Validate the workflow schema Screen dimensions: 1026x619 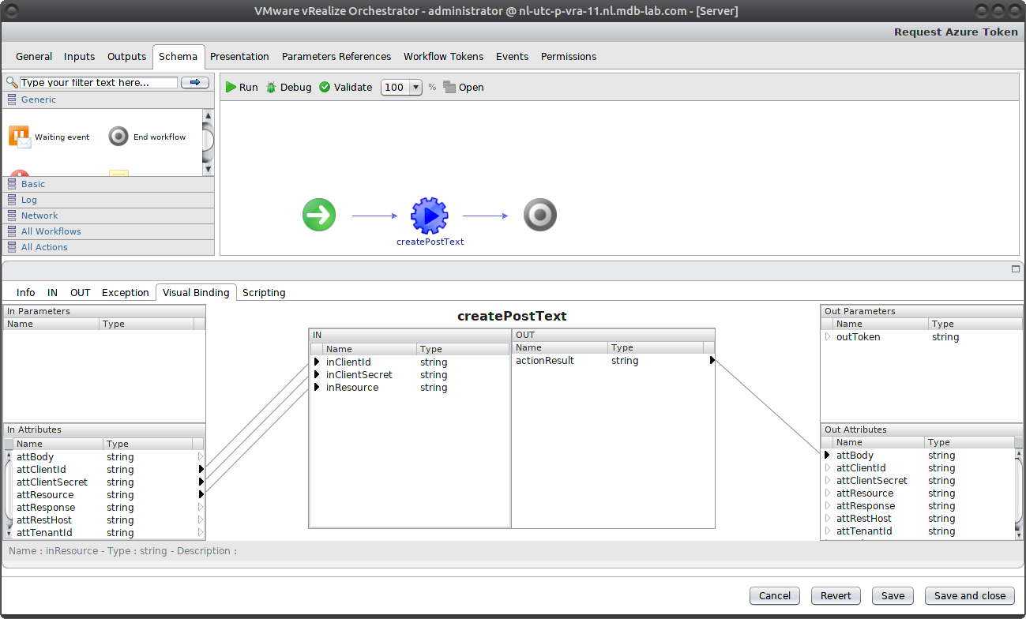point(345,87)
